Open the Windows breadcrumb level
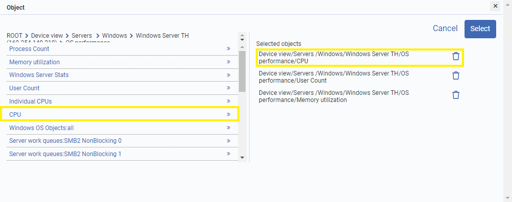This screenshot has height=202, width=512. point(114,36)
